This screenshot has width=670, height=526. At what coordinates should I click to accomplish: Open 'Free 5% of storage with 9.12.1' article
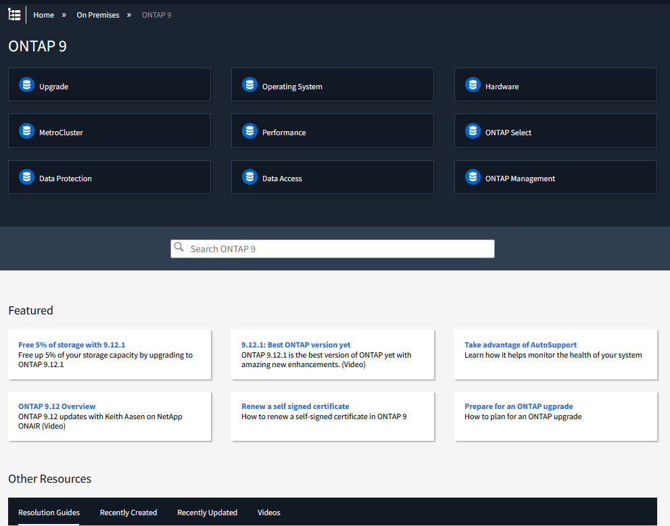(72, 345)
